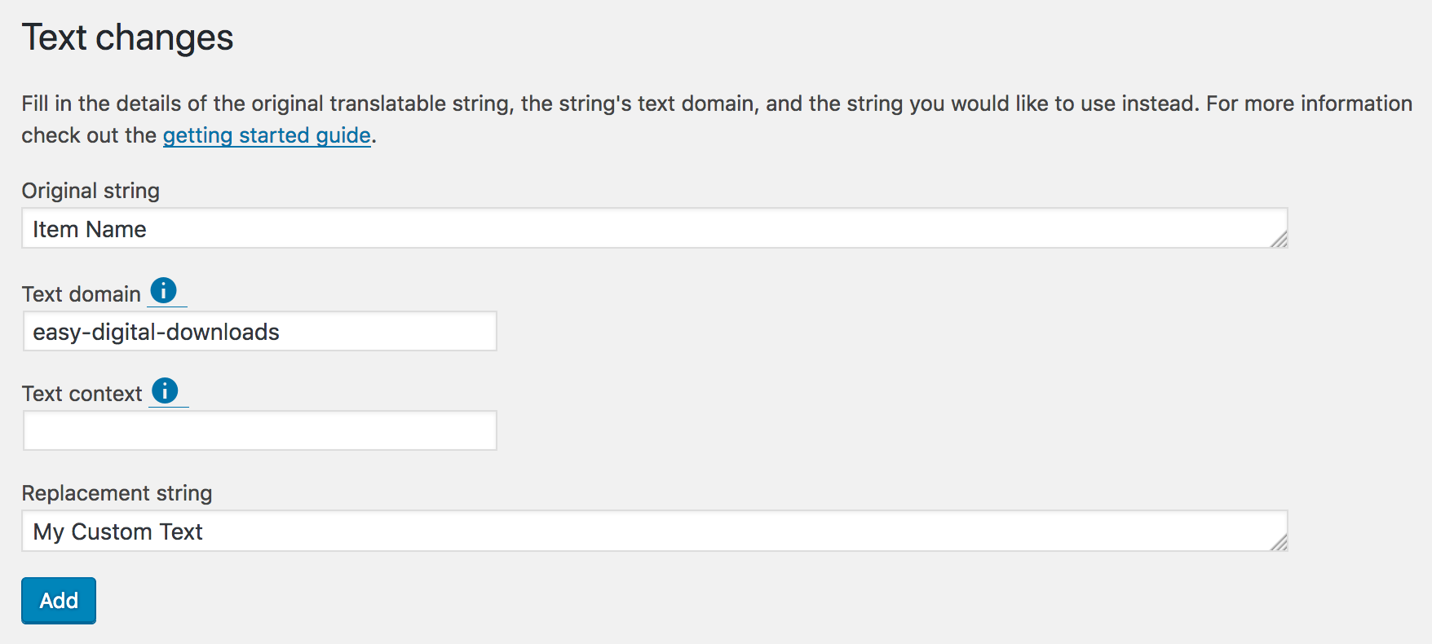Grab the Original string resize handle
The image size is (1432, 644).
[1279, 239]
